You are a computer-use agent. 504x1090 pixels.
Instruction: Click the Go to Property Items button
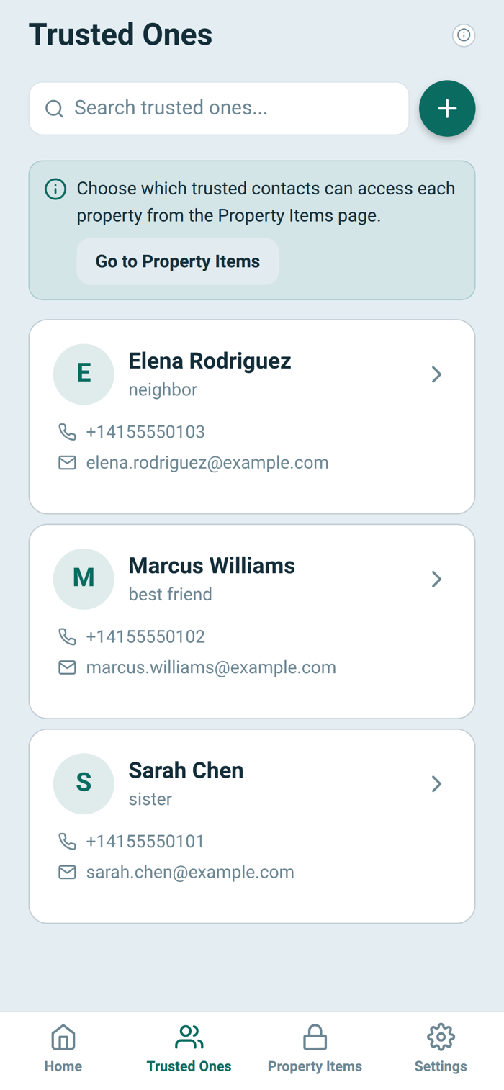(178, 261)
